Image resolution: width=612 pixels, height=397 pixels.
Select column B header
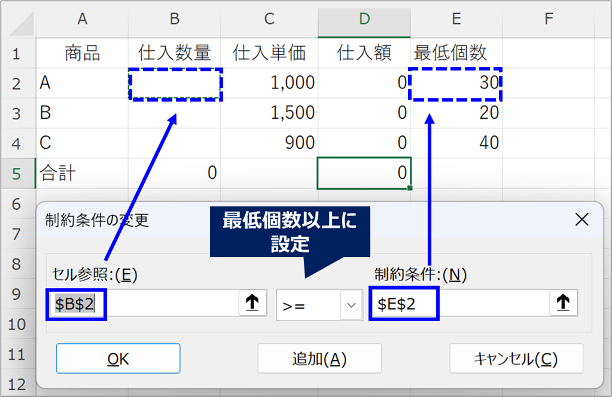(x=174, y=19)
